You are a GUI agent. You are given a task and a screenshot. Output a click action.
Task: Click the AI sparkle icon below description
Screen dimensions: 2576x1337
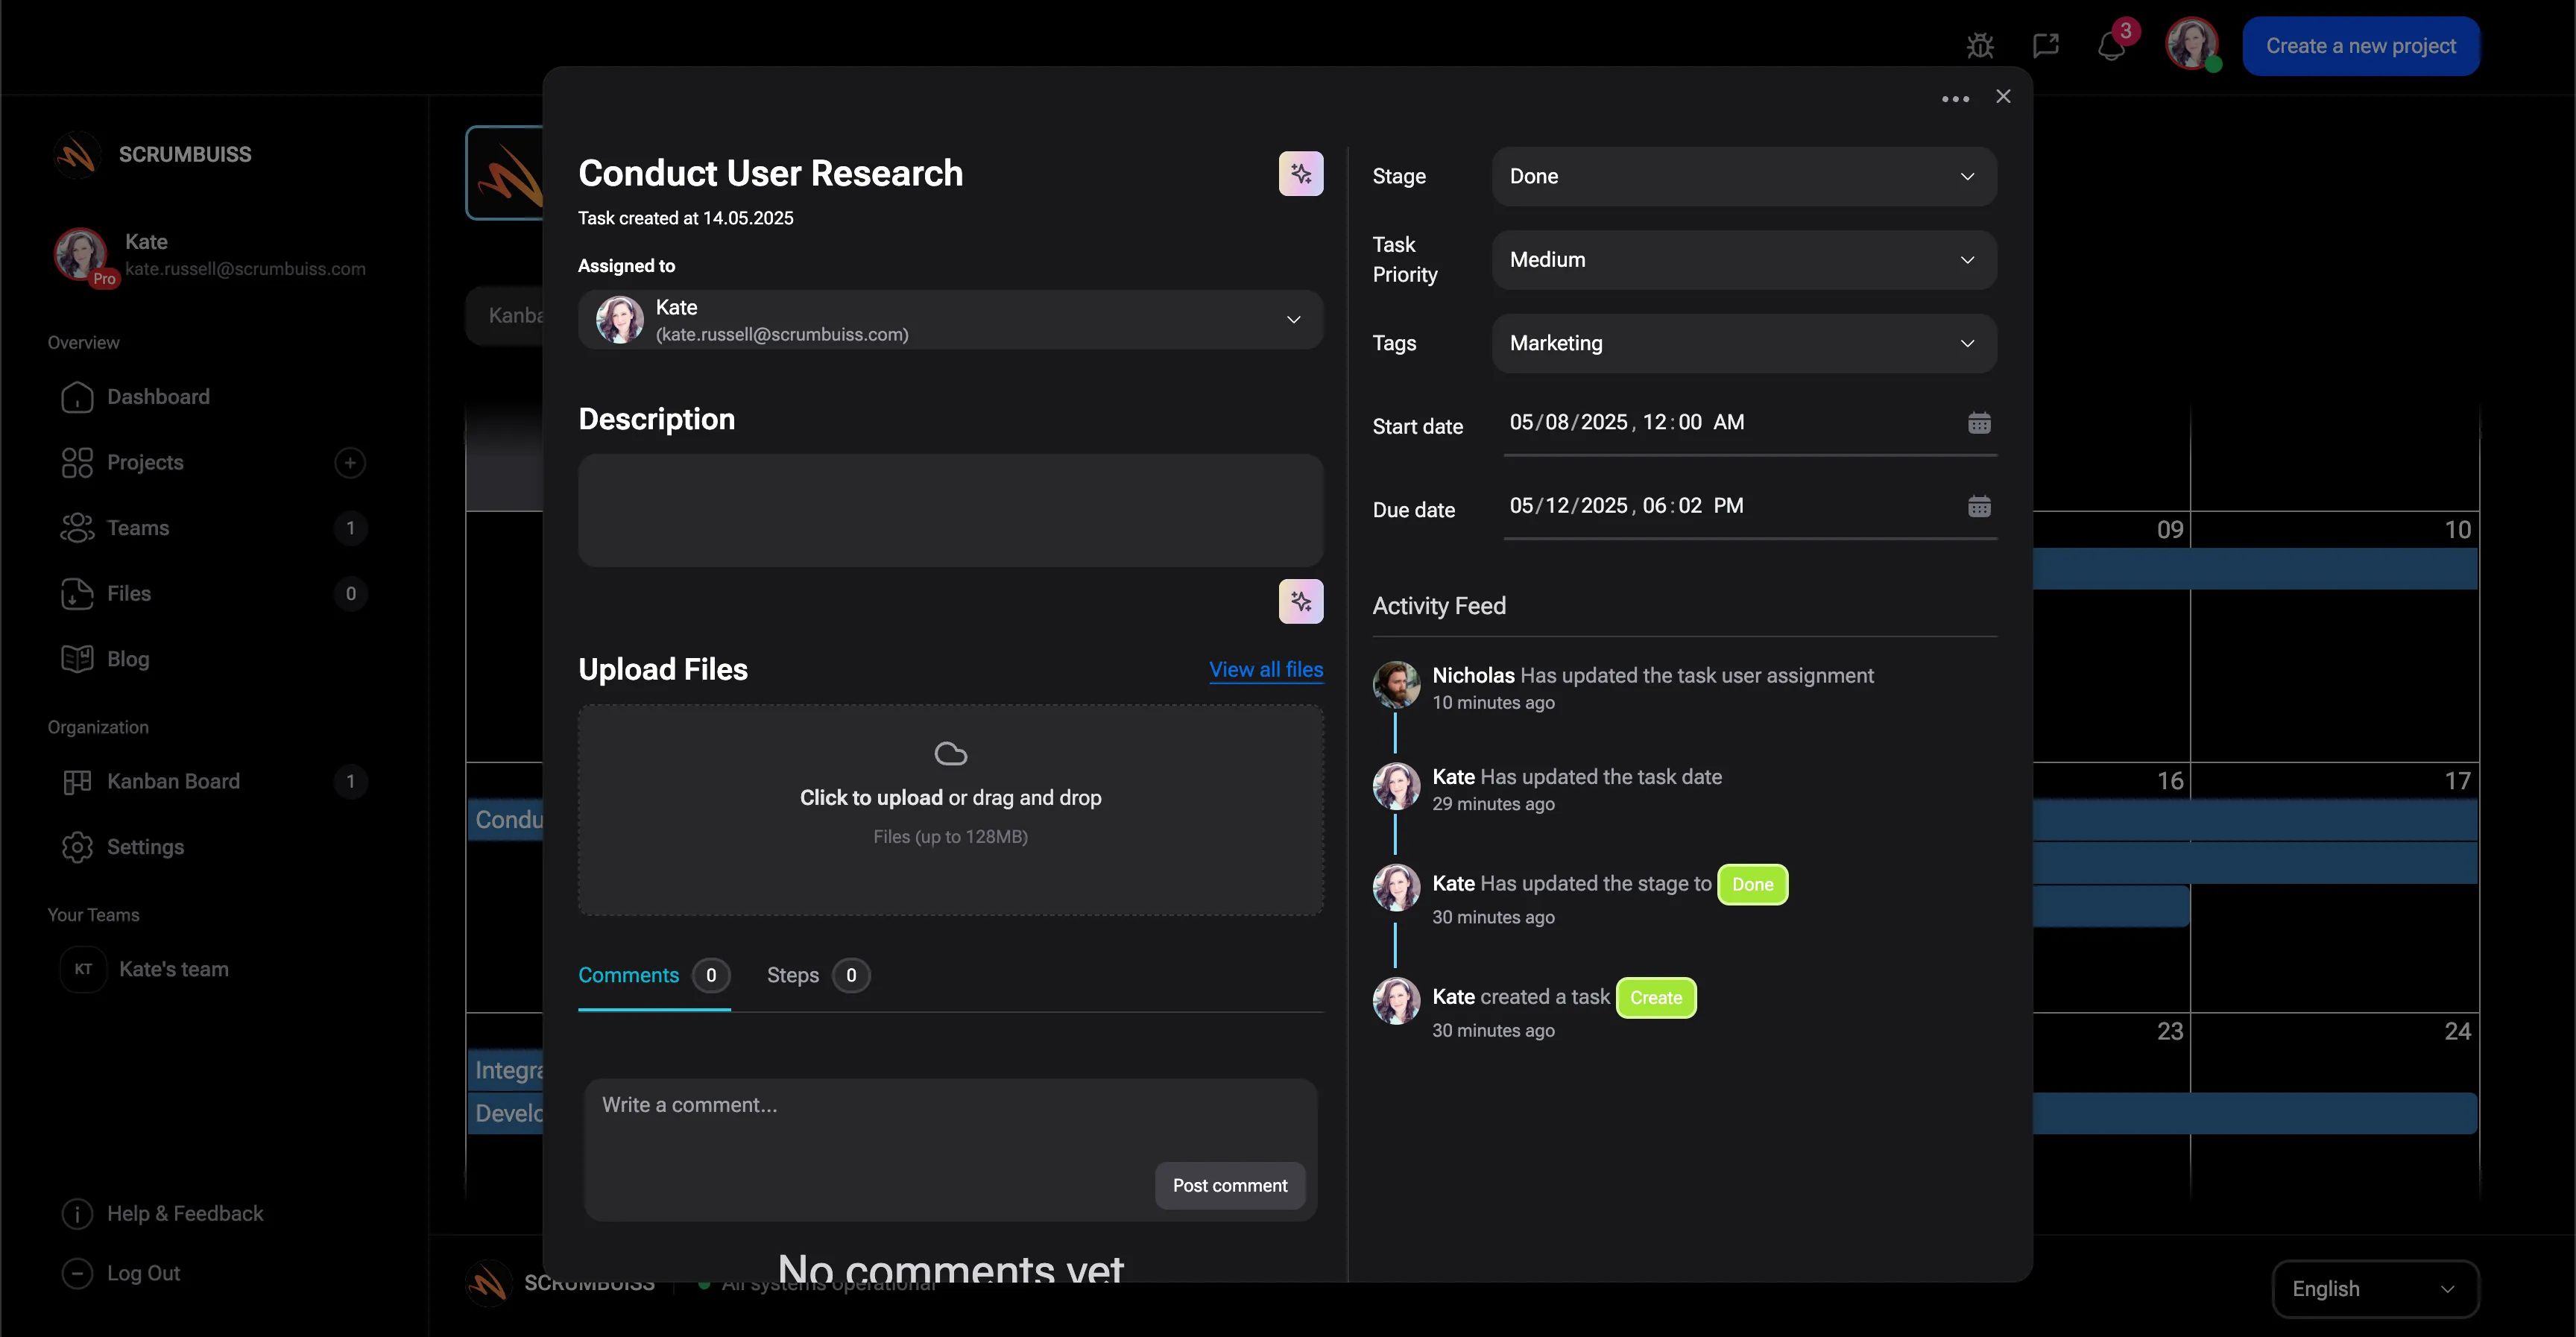pyautogui.click(x=1300, y=601)
